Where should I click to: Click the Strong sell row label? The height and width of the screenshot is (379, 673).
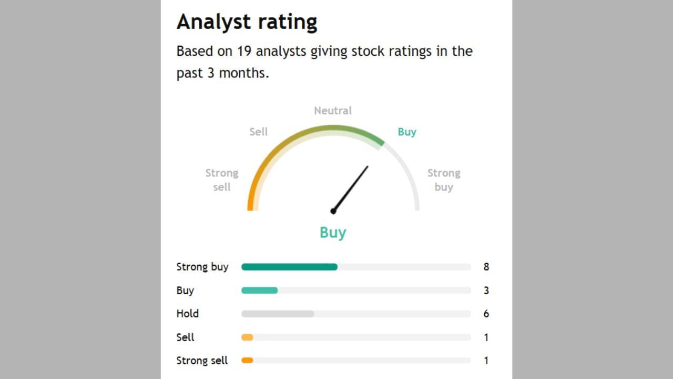coord(202,361)
